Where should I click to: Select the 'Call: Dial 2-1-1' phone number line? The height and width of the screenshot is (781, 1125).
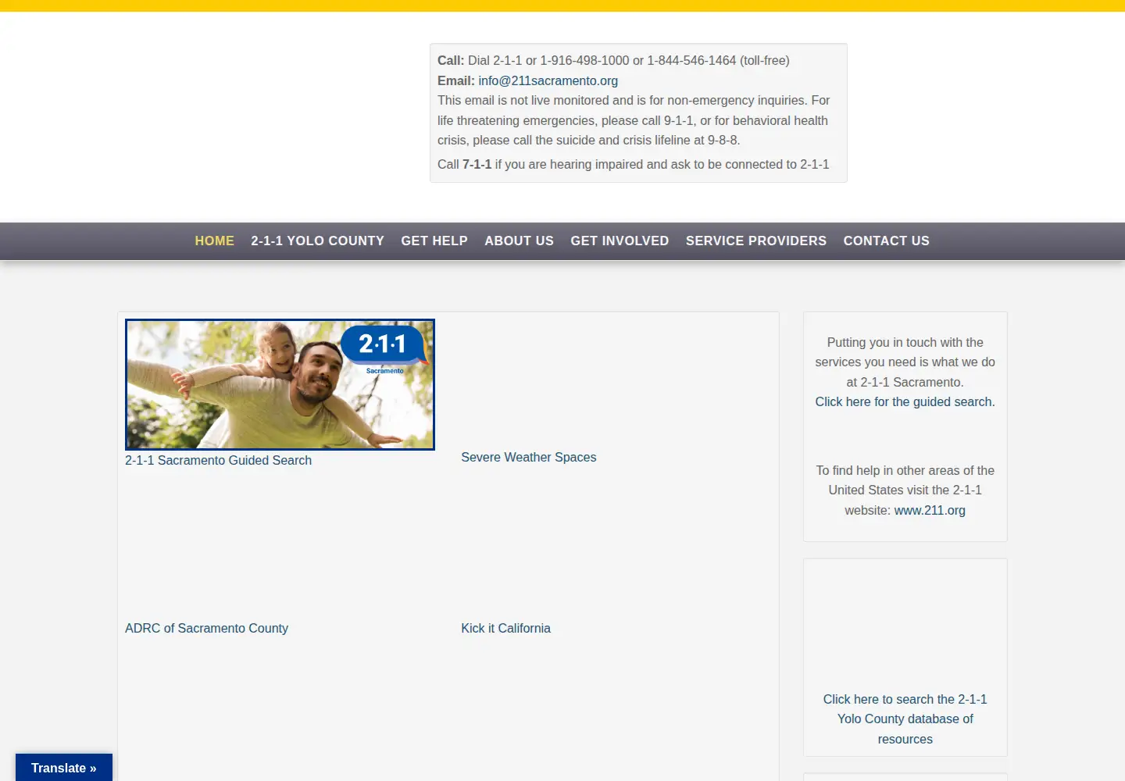613,60
